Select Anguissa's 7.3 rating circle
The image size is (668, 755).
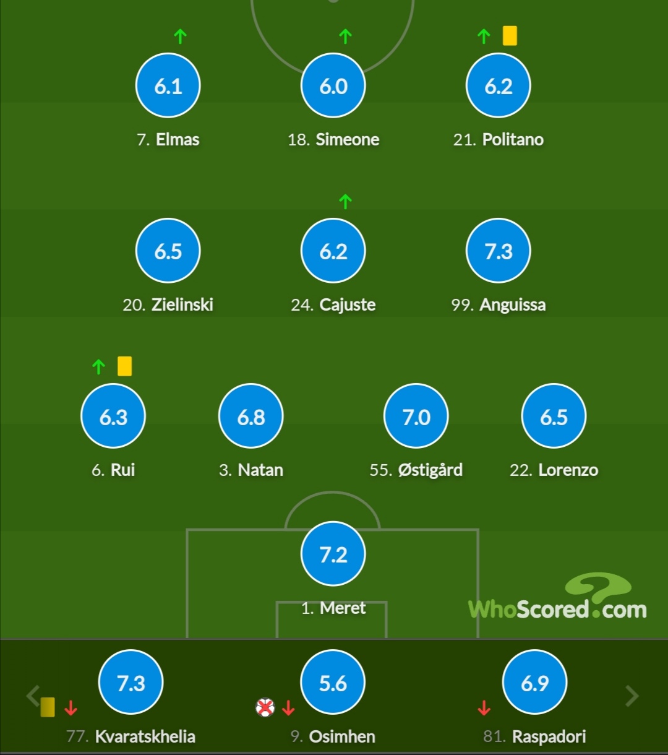point(499,251)
